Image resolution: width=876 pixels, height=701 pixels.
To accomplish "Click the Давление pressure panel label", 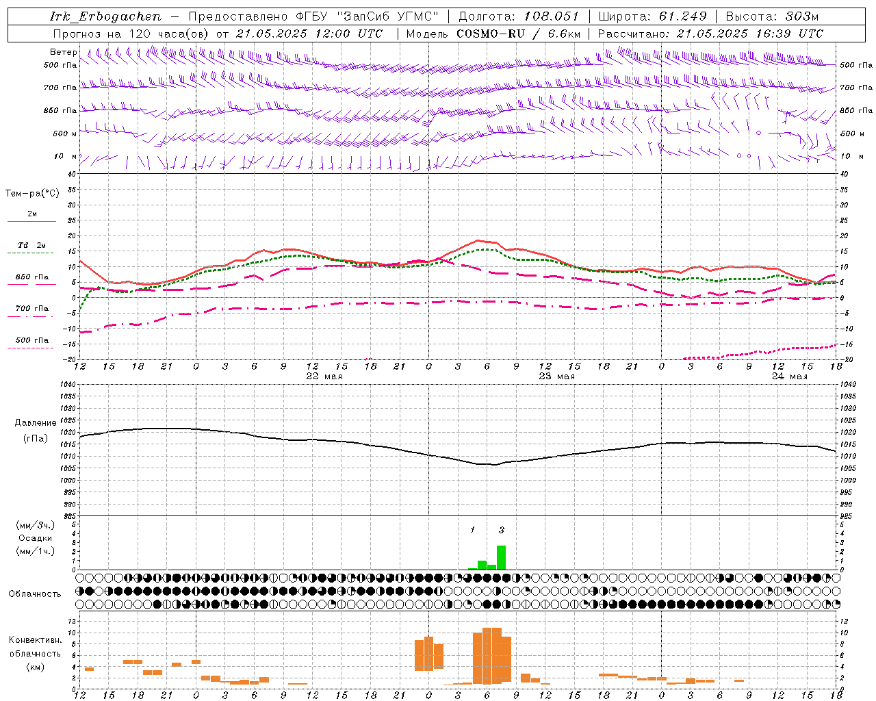I will pyautogui.click(x=36, y=423).
